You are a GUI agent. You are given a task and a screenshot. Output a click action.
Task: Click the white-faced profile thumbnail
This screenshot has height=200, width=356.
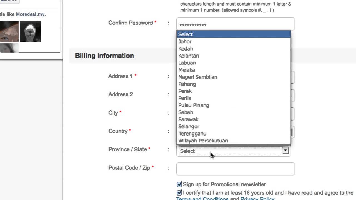click(30, 32)
